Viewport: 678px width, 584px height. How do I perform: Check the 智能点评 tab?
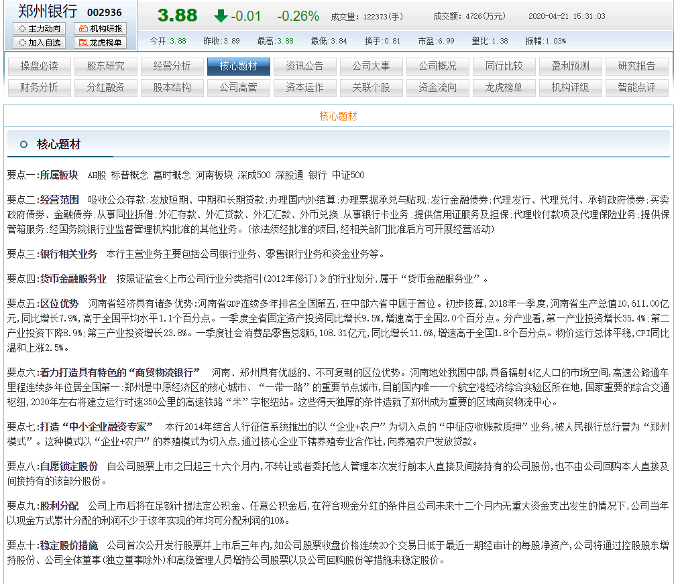pos(636,88)
